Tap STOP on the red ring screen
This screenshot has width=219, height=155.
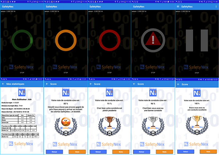(x=109, y=72)
